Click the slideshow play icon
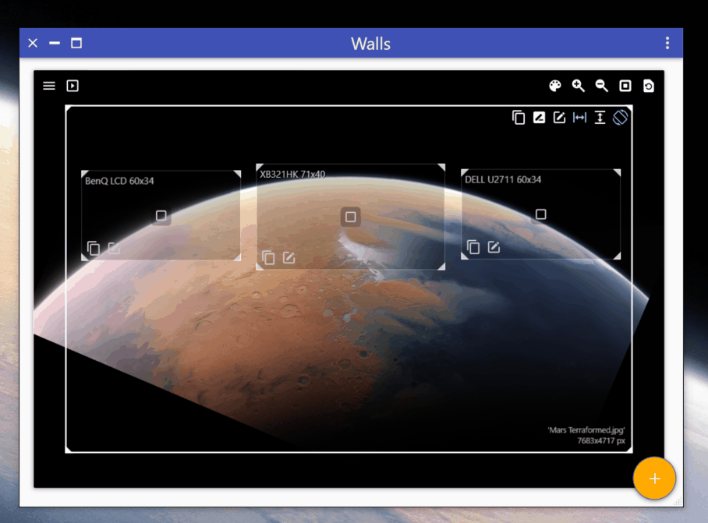This screenshot has height=523, width=708. tap(73, 86)
